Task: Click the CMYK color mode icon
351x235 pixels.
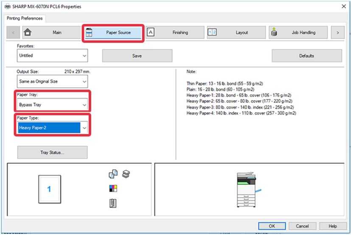Action: 113,188
